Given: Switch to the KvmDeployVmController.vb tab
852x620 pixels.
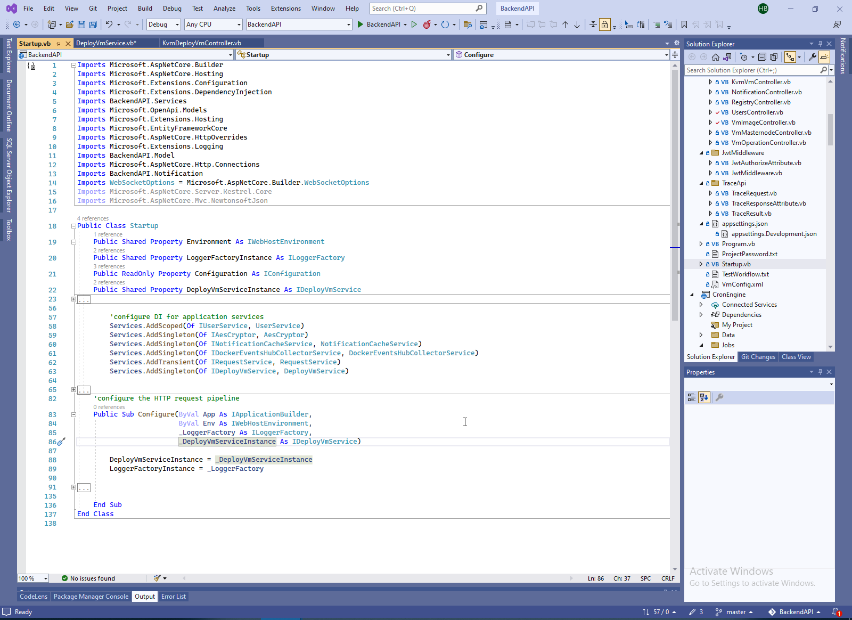Looking at the screenshot, I should click(202, 43).
